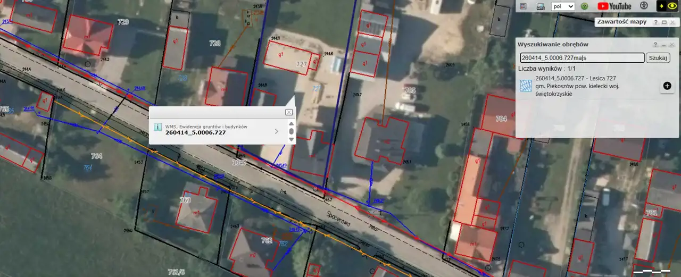The width and height of the screenshot is (681, 277).
Task: Click the scroll-down arrow in info popup
Action: coord(292,139)
